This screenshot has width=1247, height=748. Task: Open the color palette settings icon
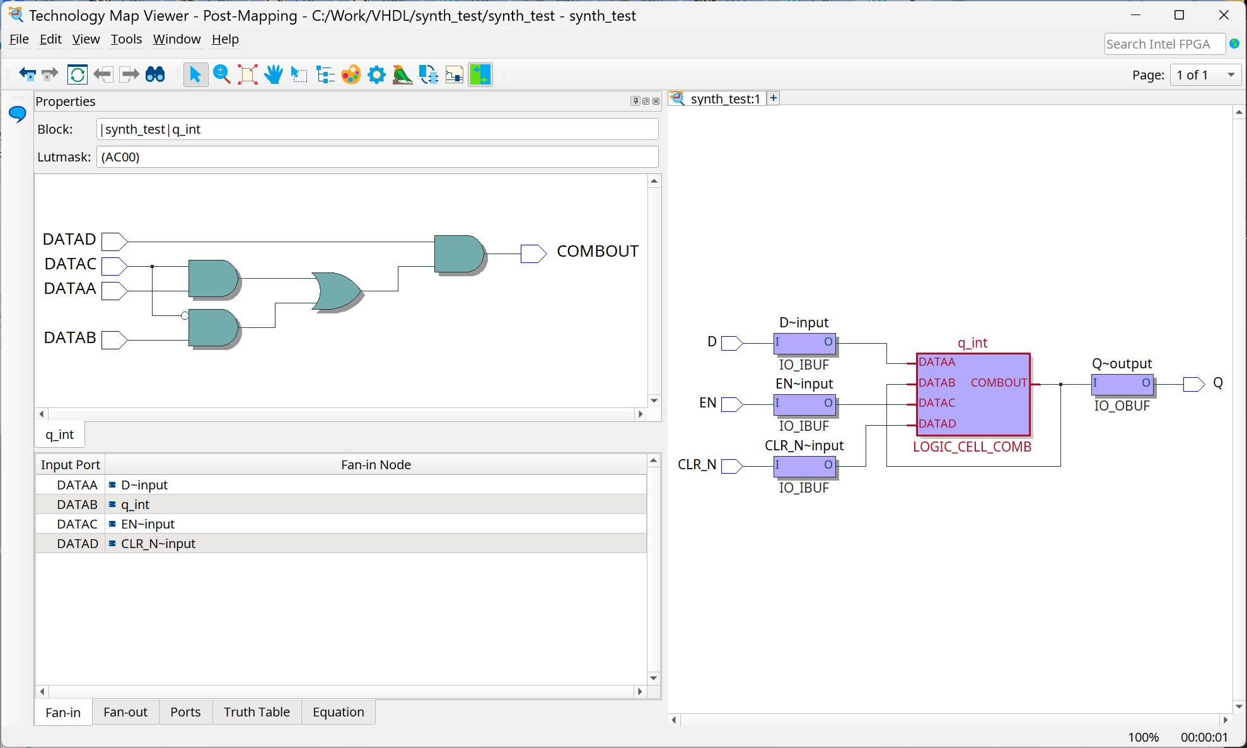coord(351,74)
